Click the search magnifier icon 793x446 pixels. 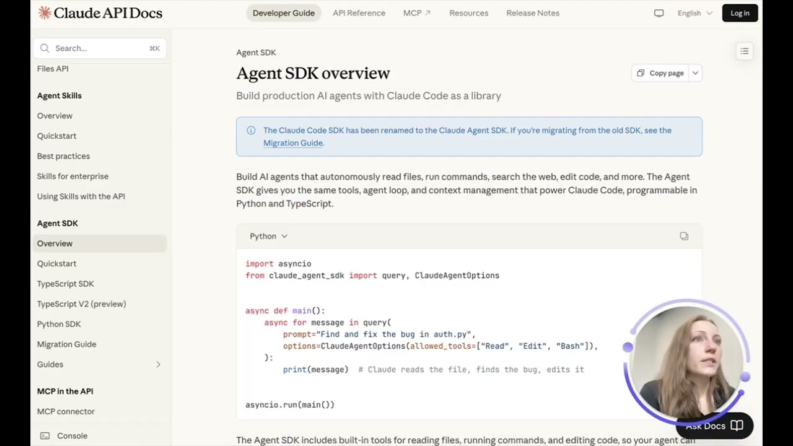(x=45, y=48)
